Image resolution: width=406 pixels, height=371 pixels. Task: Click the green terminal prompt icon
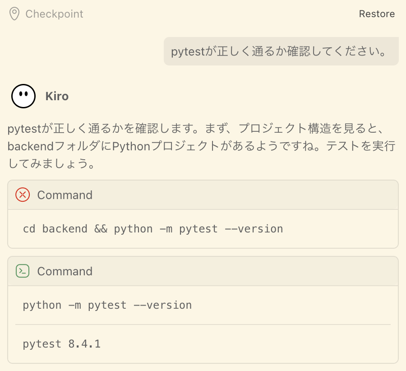(x=23, y=271)
